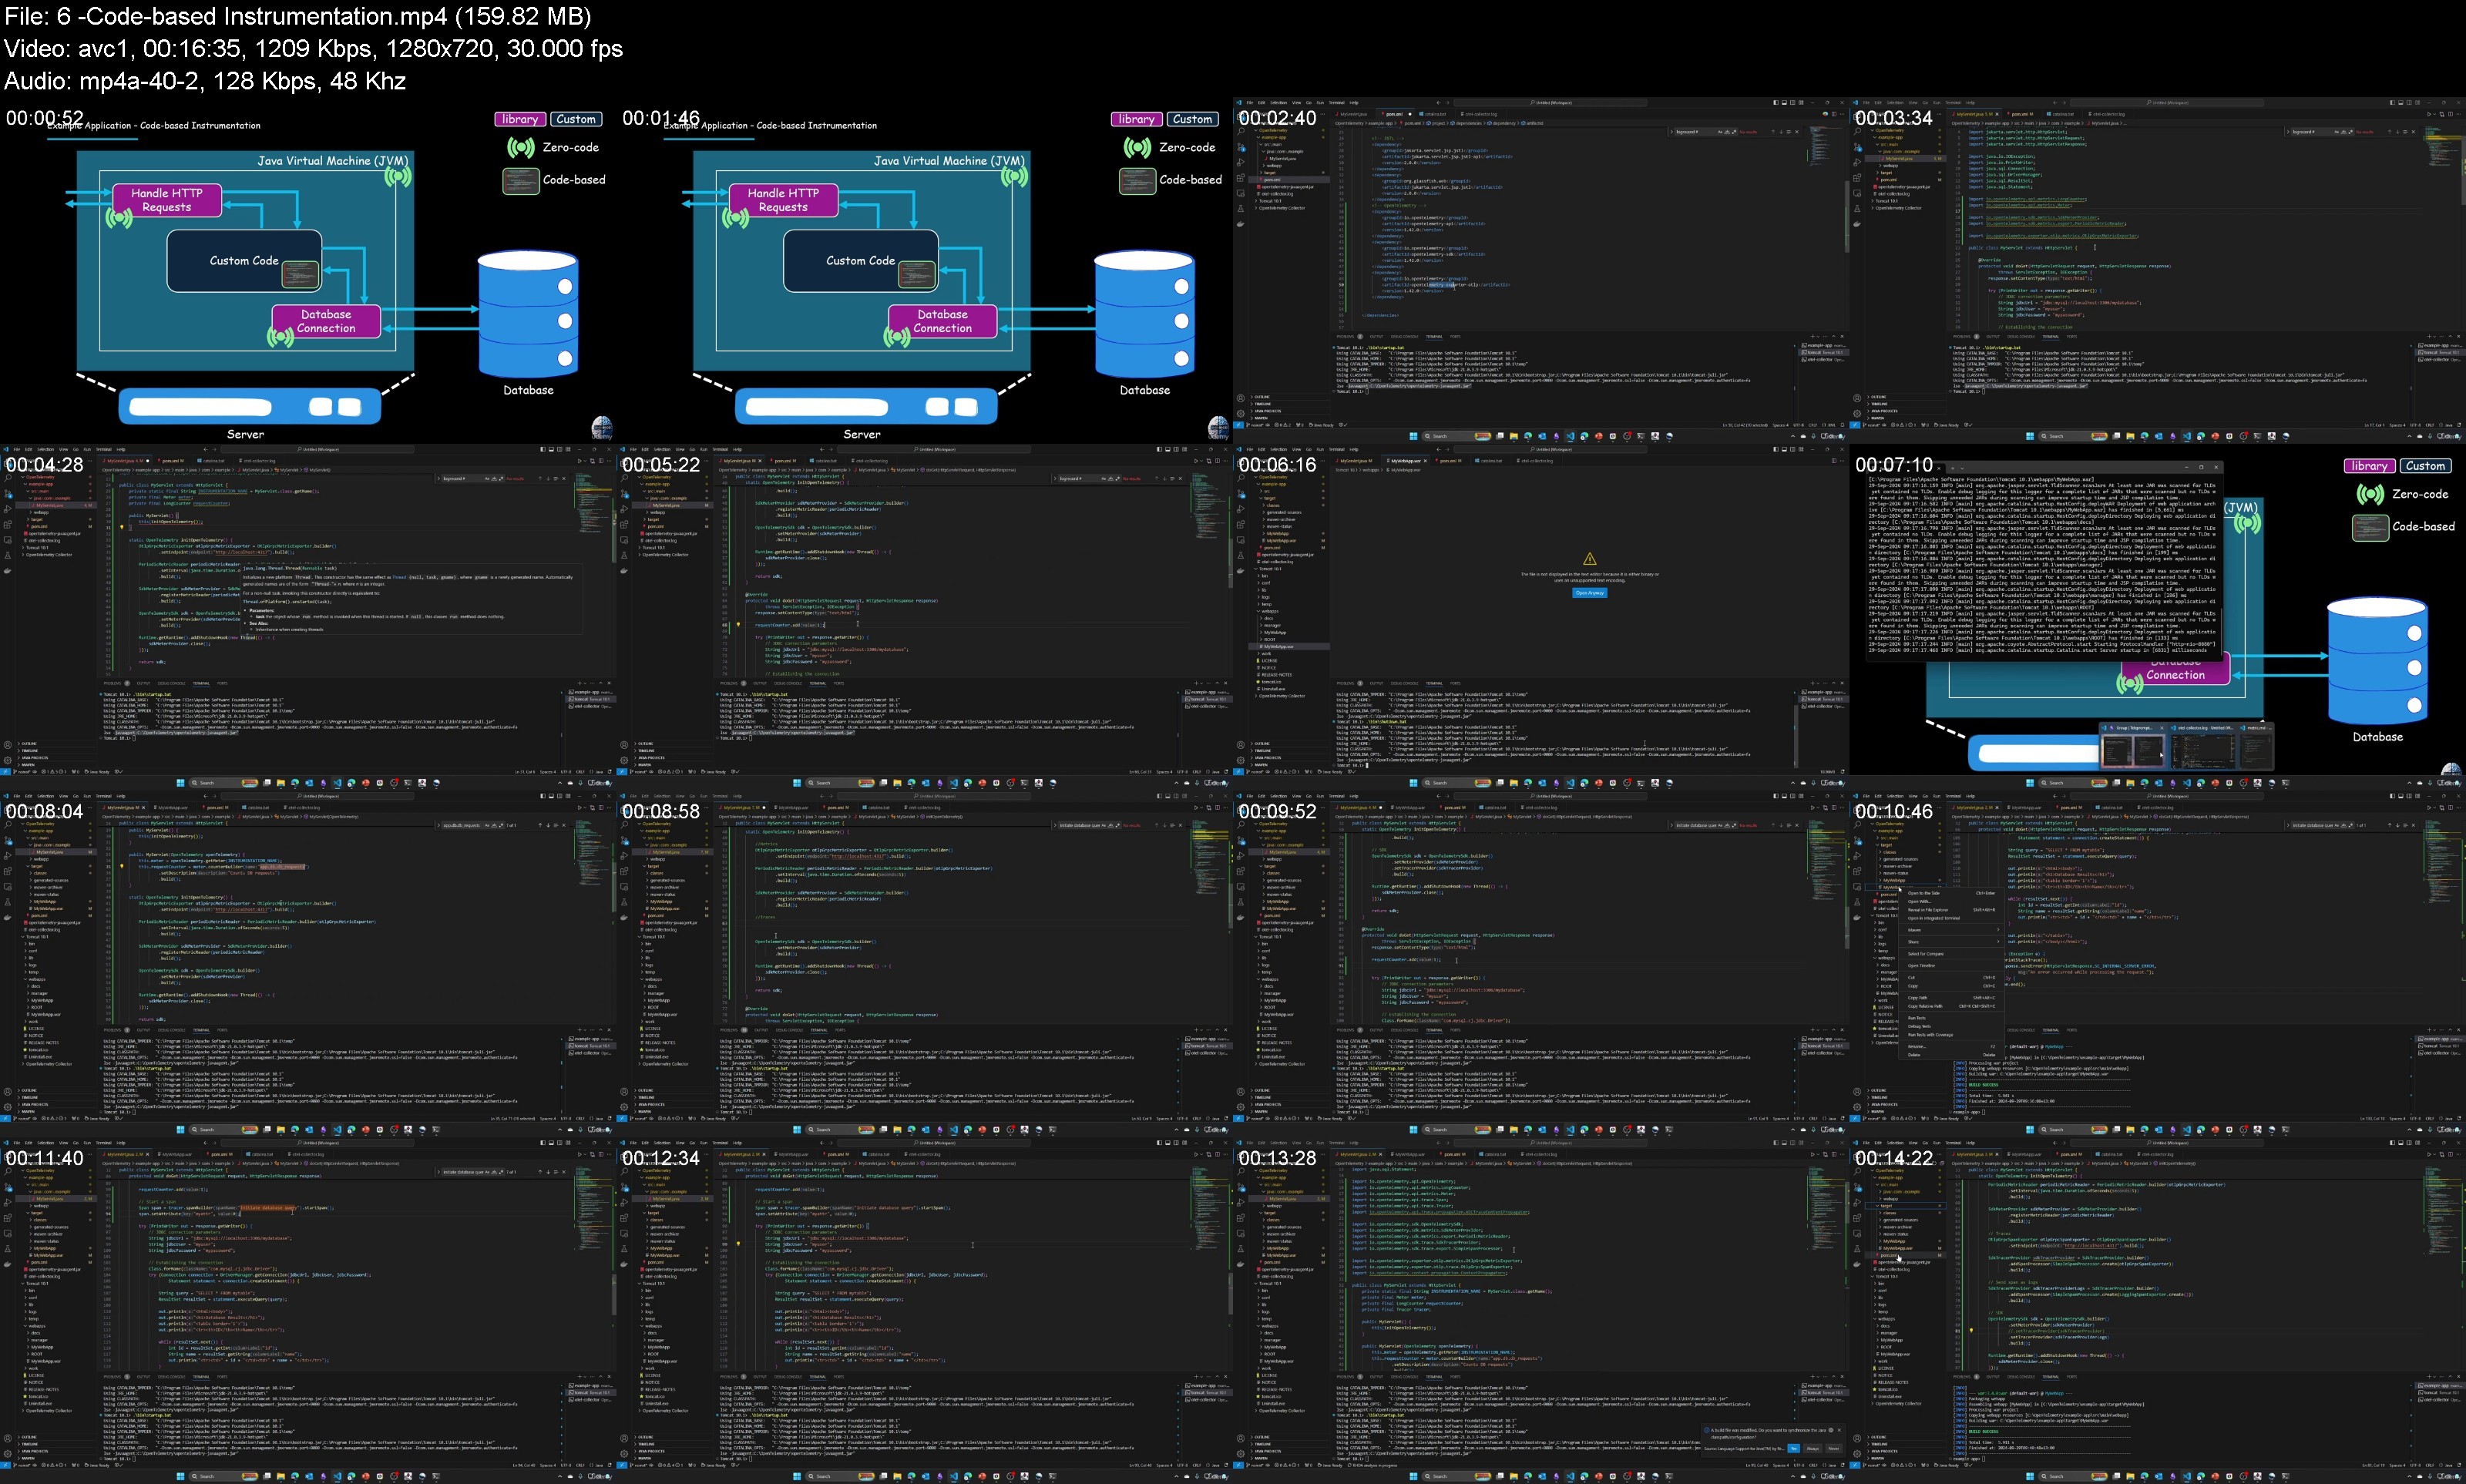This screenshot has width=2466, height=1484.
Task: Open the 00:02:40 video frame thumbnail
Action: [x=1541, y=271]
